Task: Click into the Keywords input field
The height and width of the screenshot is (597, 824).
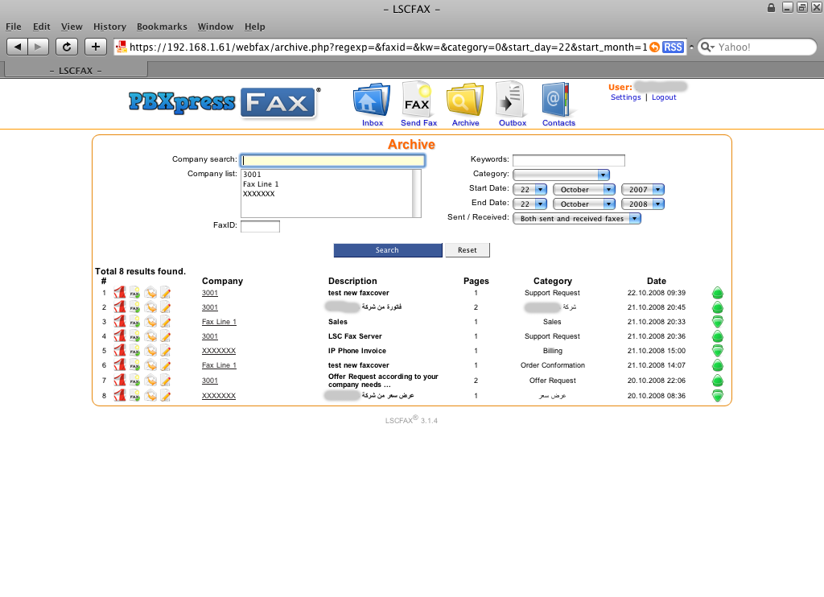Action: pyautogui.click(x=568, y=160)
